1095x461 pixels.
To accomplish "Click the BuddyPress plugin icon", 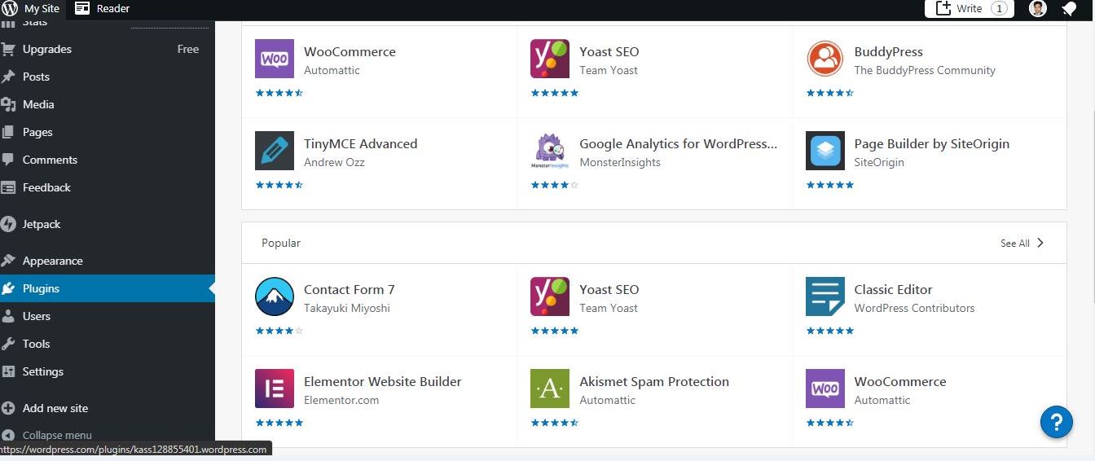I will [825, 59].
